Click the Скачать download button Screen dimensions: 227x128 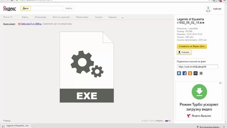coord(184,52)
